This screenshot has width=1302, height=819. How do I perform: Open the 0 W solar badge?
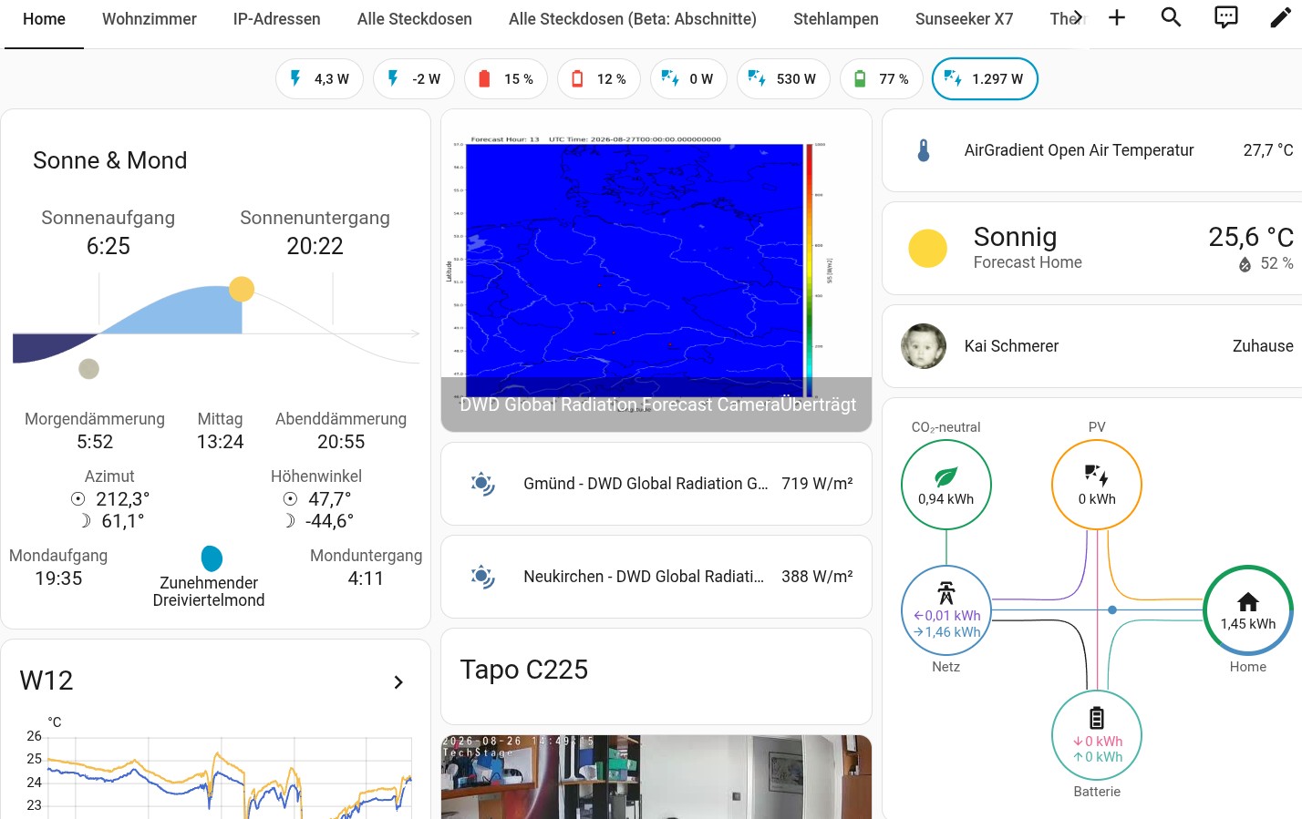coord(688,78)
